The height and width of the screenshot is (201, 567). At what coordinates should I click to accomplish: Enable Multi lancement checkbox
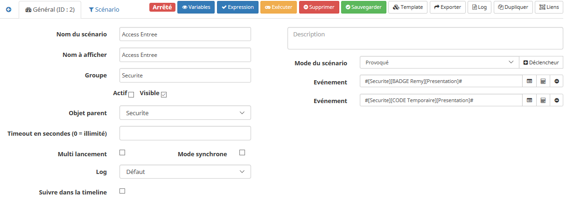[x=122, y=152]
